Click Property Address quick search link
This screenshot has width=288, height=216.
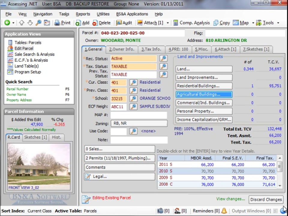coord(19,100)
